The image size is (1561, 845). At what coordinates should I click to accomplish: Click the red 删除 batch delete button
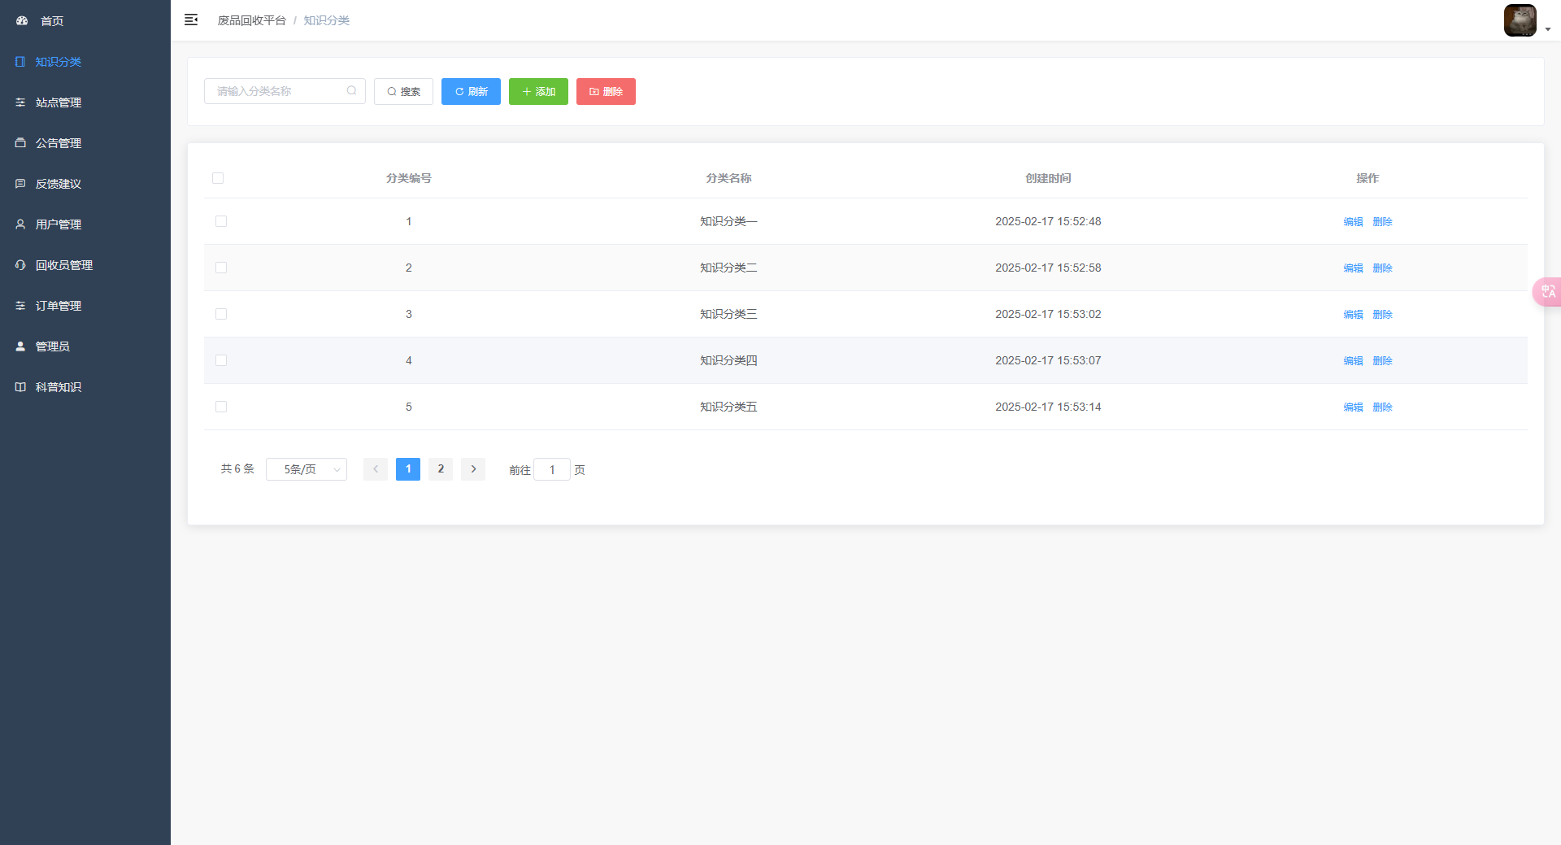point(606,91)
